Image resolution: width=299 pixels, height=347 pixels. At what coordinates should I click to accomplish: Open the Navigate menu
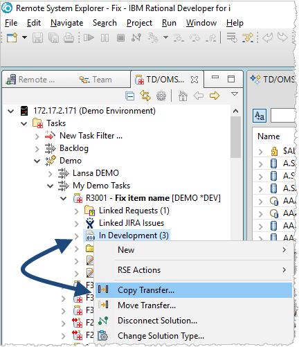(66, 23)
